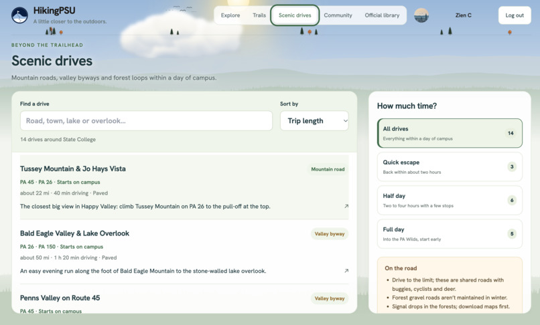Click the 'How much time?' heading
This screenshot has width=540, height=325.
coord(407,106)
